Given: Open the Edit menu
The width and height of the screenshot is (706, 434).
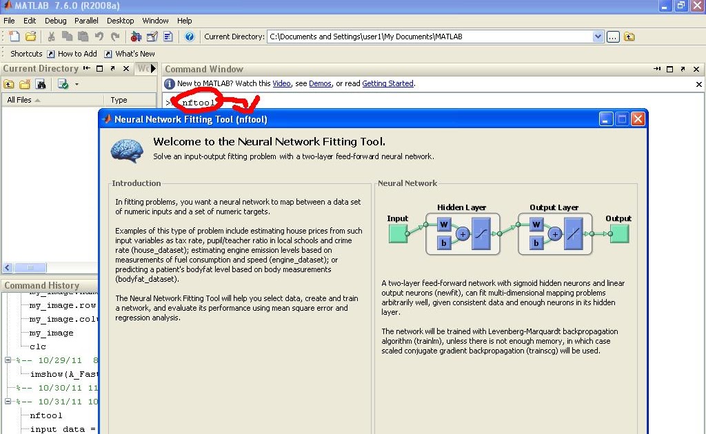Looking at the screenshot, I should tap(30, 21).
